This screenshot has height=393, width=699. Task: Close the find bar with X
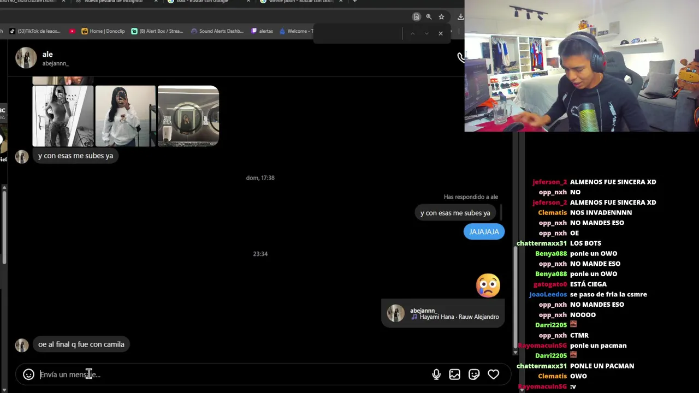coord(441,33)
